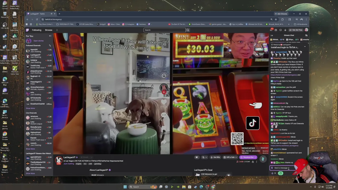This screenshot has height=190, width=338.
Task: Focus the Twitch search field
Action: click(x=165, y=30)
